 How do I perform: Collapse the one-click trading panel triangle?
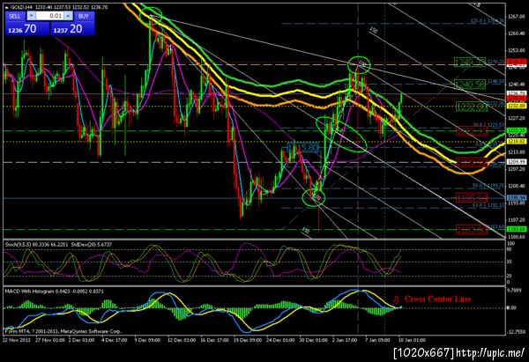pyautogui.click(x=7, y=7)
